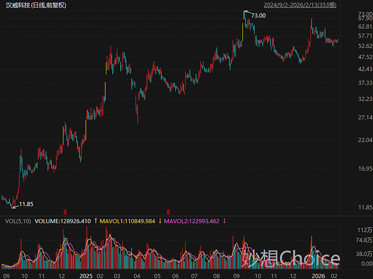Click the red S marker near month 06
Image resolution: width=373 pixels, height=279 pixels.
168,212
